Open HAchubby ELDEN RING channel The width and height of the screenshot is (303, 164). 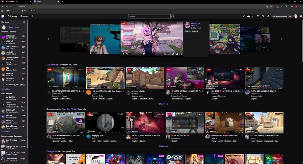13,53
